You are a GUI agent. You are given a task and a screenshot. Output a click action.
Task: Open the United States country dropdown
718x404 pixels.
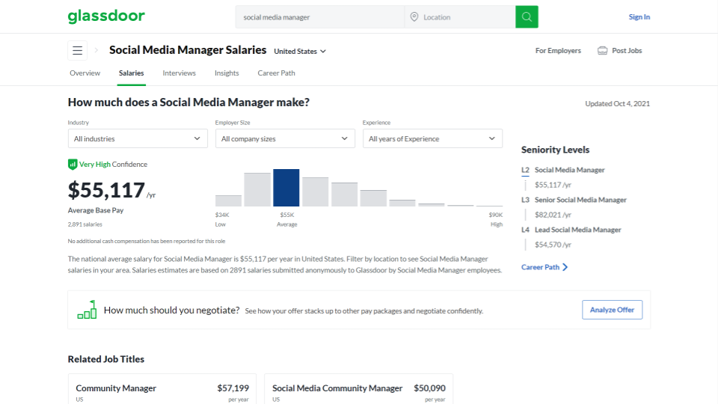click(x=300, y=52)
